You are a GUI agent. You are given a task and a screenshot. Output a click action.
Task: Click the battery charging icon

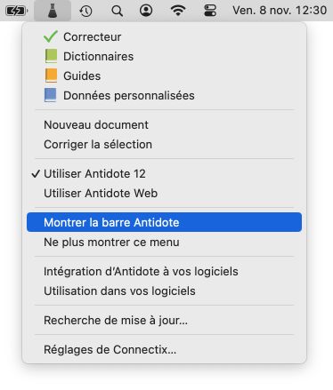coord(16,11)
